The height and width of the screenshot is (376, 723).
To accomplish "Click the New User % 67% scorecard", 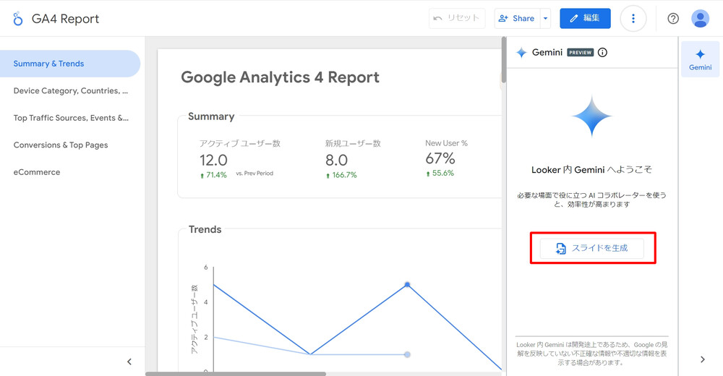I will click(440, 158).
